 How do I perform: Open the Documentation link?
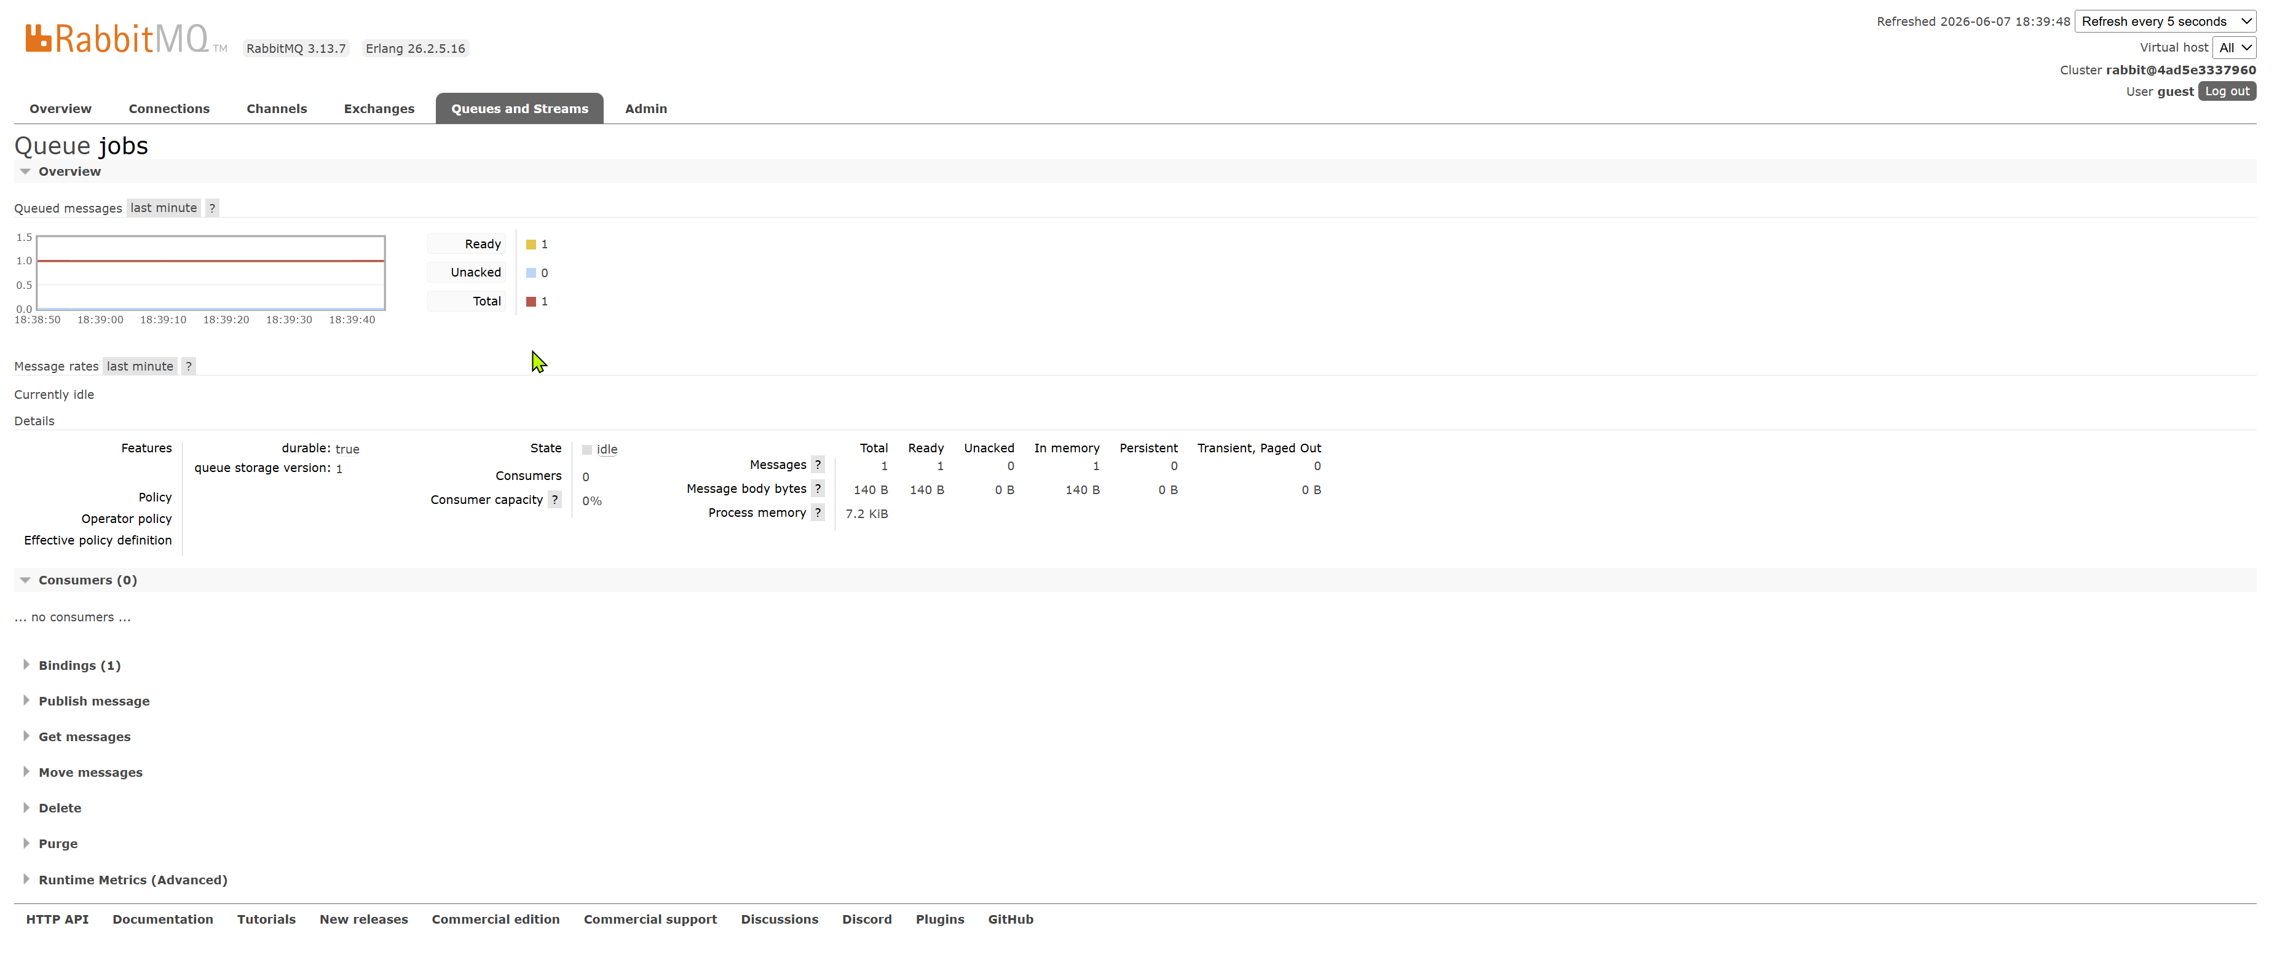pos(163,919)
